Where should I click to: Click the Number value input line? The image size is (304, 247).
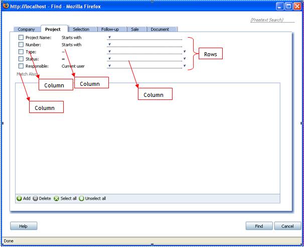tap(144, 45)
